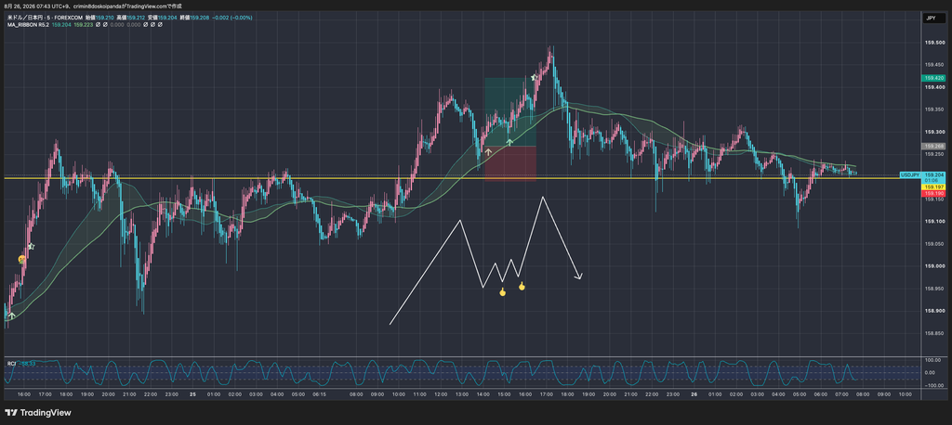This screenshot has width=952, height=425.
Task: Click the green 159.420 price label
Action: pos(933,78)
